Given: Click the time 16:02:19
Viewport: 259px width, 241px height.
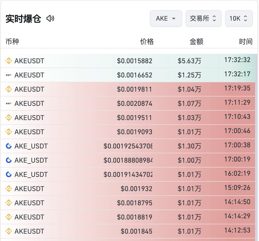Looking at the screenshot, I should pyautogui.click(x=237, y=173).
